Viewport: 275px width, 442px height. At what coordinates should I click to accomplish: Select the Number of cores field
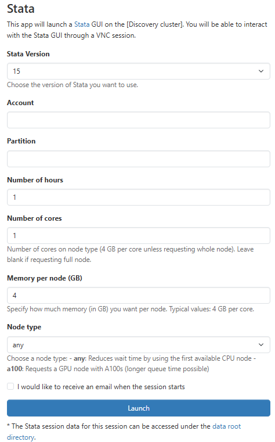coord(139,235)
